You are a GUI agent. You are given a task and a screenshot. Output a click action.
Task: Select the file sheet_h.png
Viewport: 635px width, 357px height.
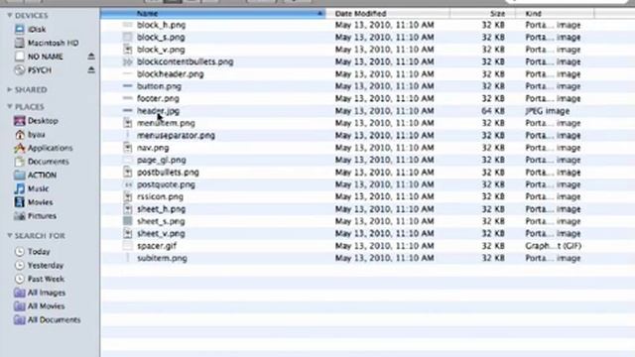(x=161, y=209)
